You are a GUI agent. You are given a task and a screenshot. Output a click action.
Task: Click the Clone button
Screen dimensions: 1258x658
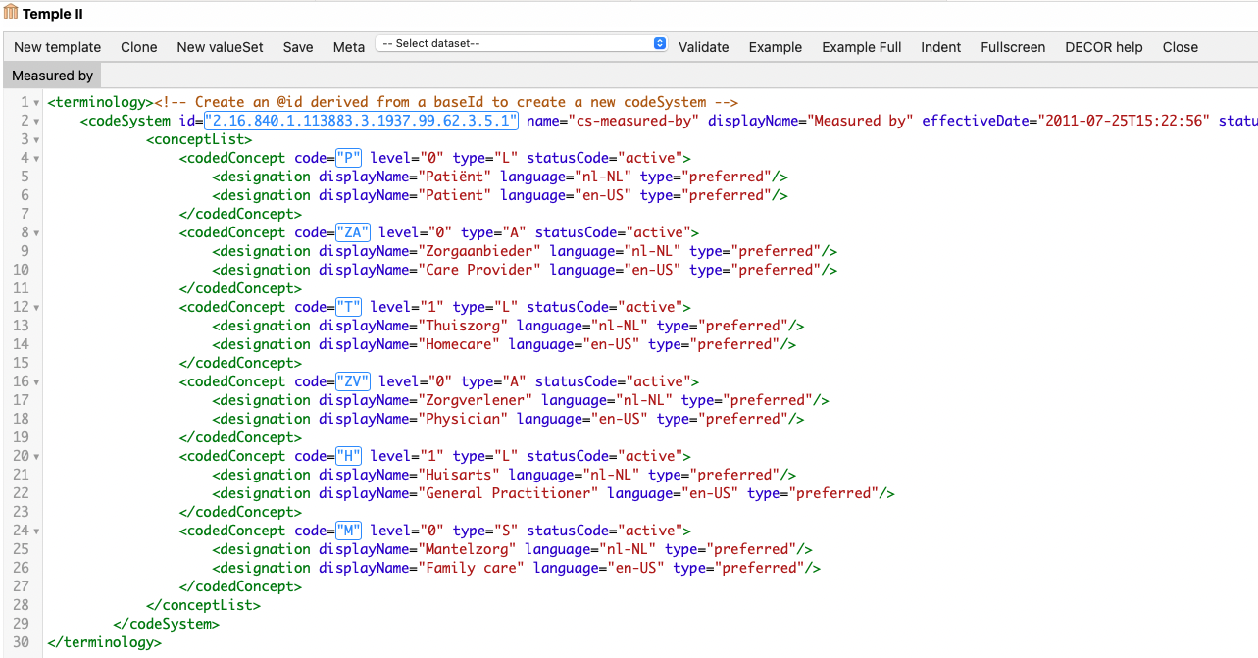[x=139, y=47]
